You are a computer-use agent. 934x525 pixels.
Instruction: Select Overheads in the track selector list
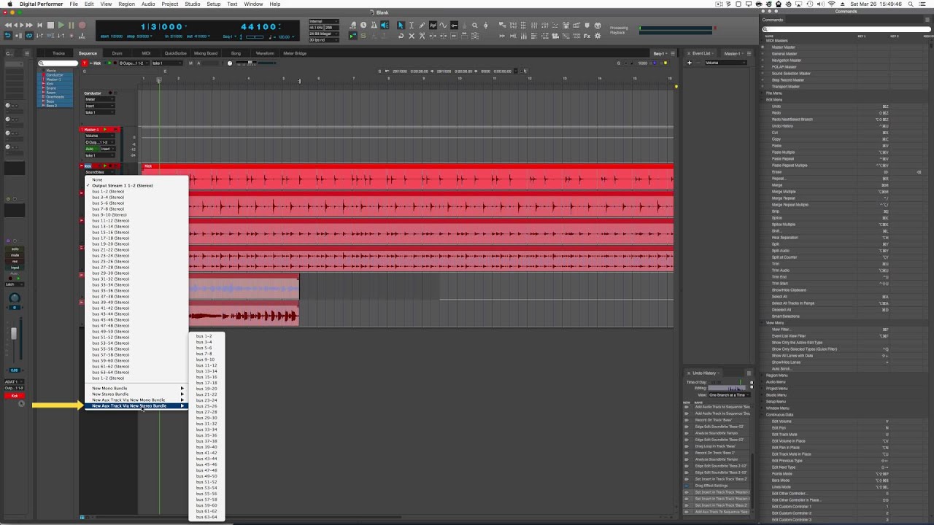point(55,97)
